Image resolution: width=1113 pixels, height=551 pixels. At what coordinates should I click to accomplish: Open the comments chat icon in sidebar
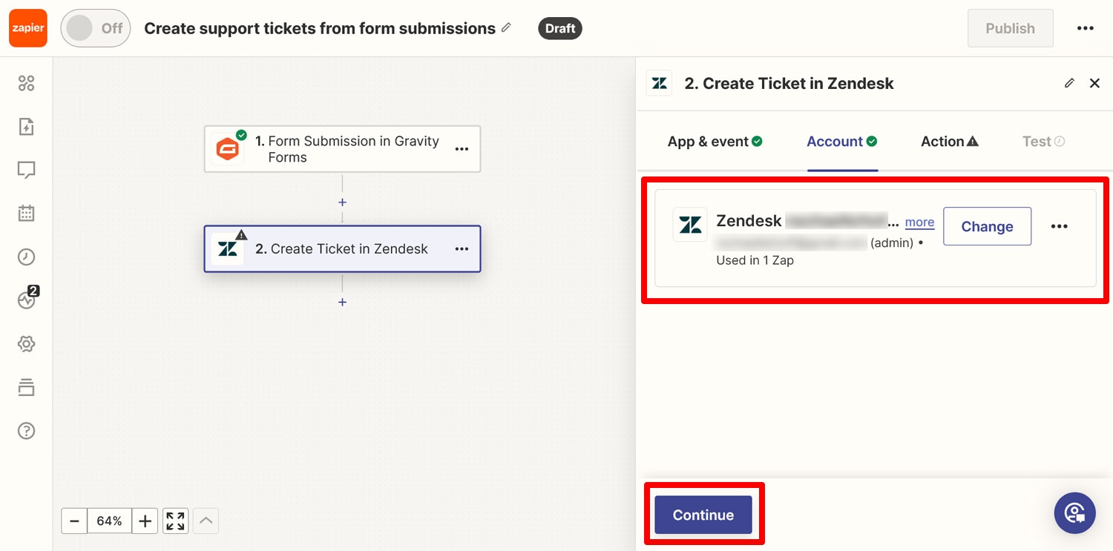[x=26, y=171]
